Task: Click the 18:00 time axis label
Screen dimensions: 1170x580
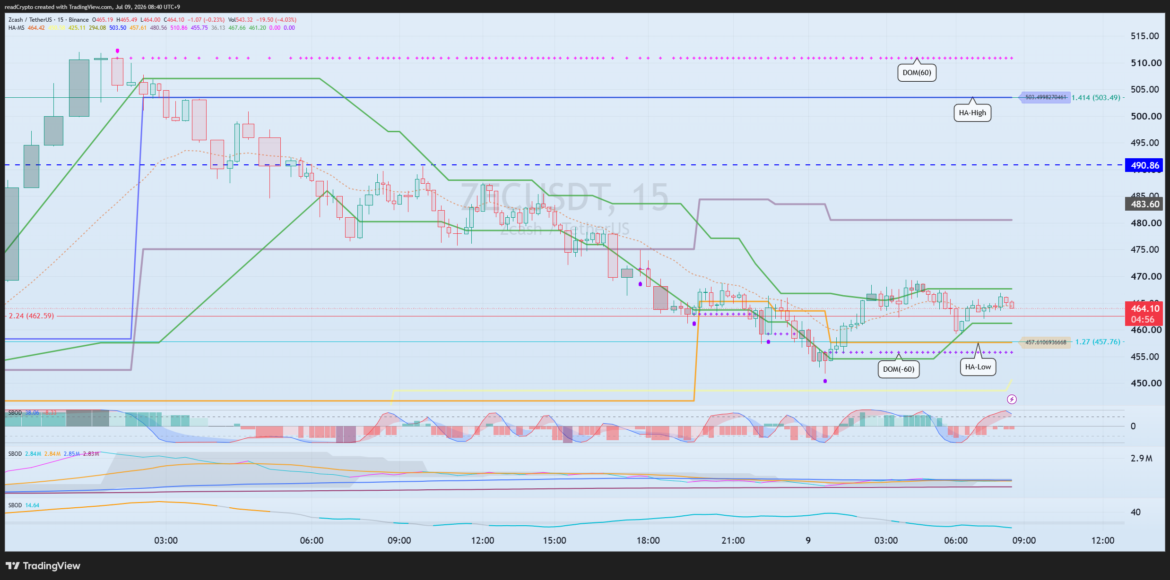Action: click(x=648, y=540)
